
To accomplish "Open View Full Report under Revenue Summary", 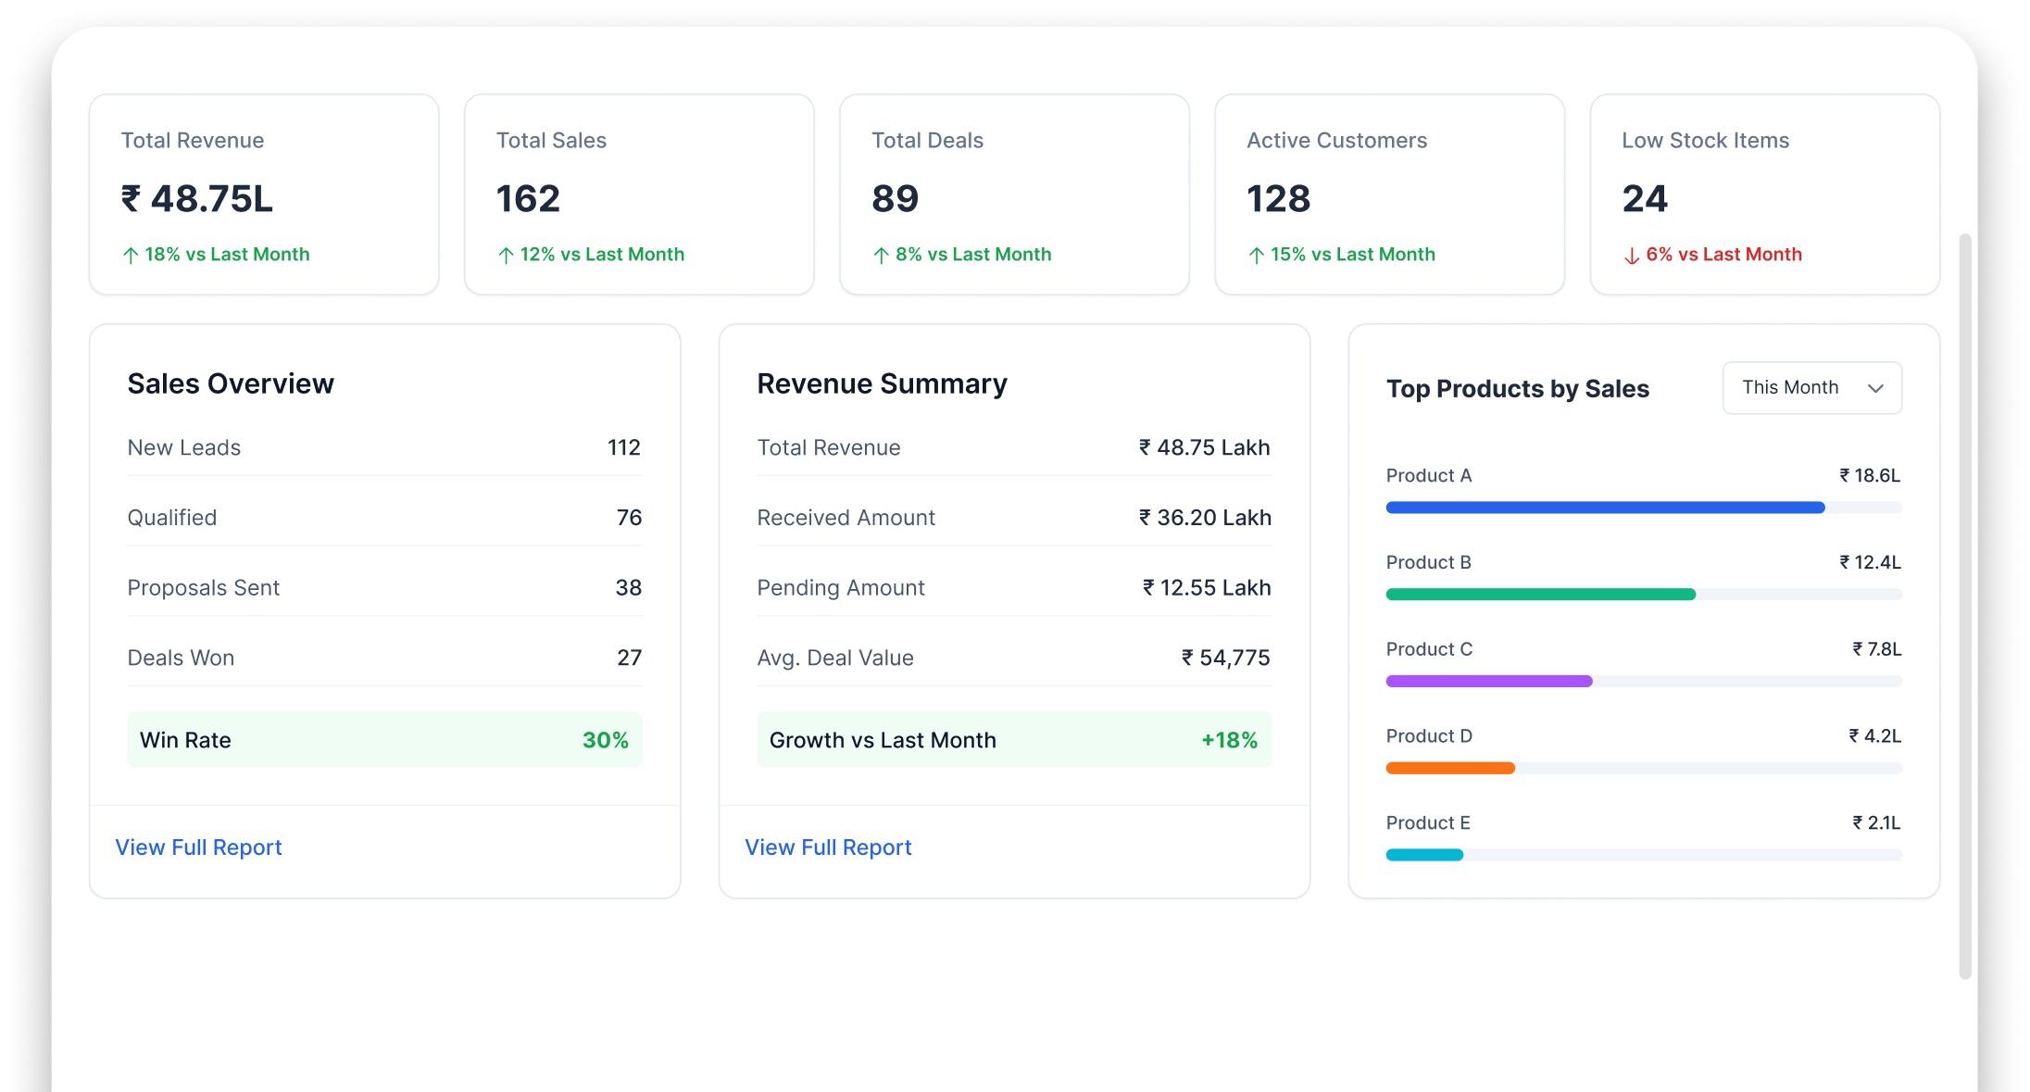I will point(828,847).
